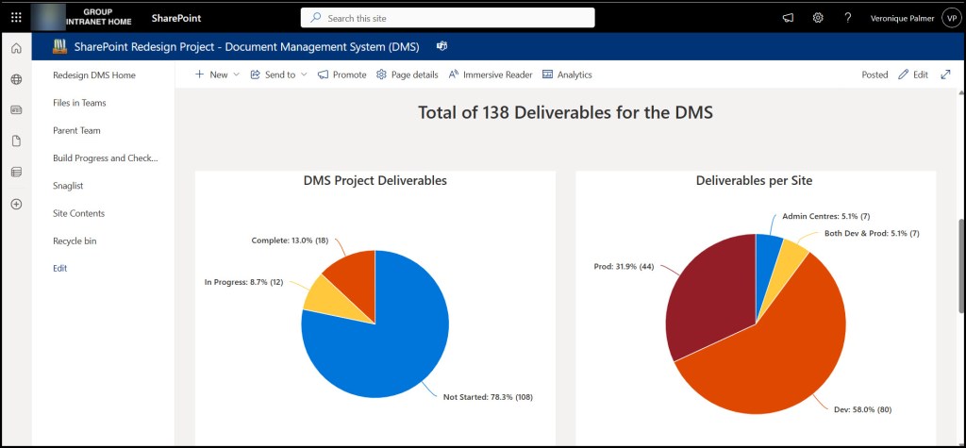Go to Site Contents in navigation

[x=78, y=213]
